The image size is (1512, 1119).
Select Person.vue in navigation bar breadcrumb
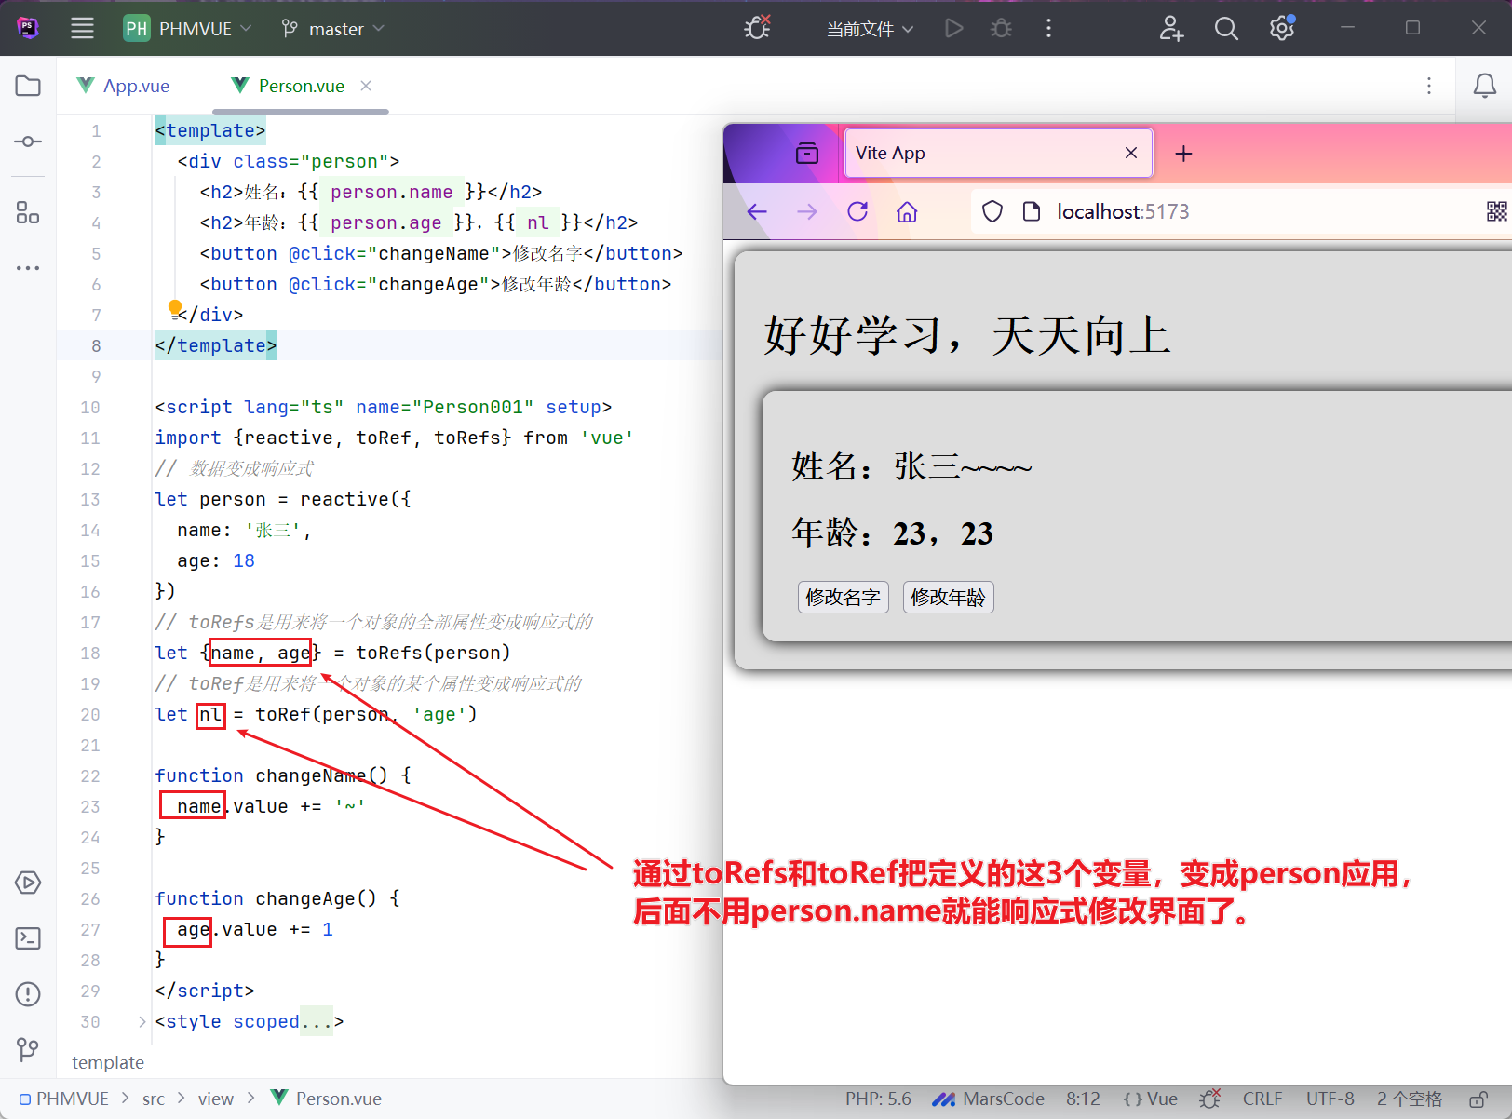tap(327, 1099)
